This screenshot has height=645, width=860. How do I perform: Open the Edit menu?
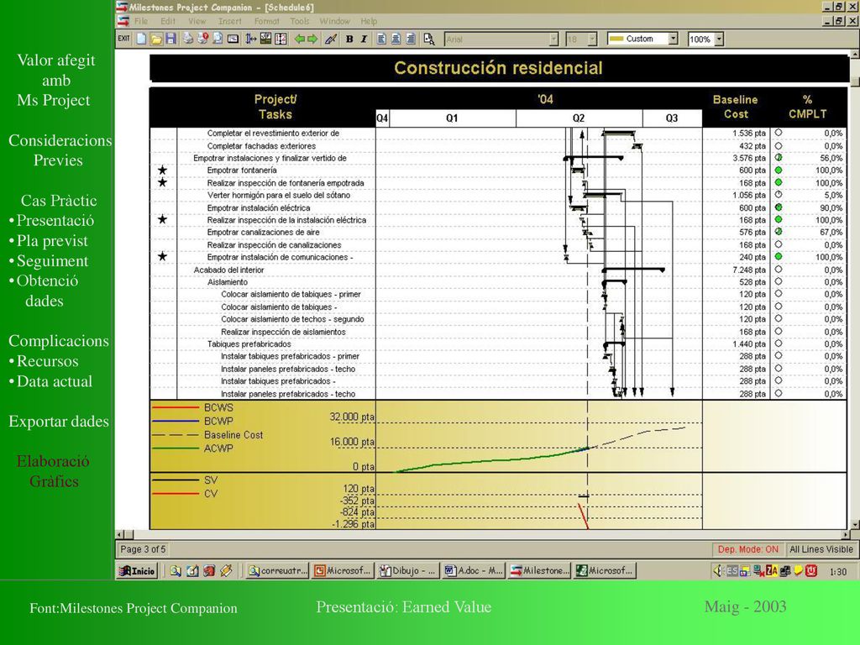[168, 21]
